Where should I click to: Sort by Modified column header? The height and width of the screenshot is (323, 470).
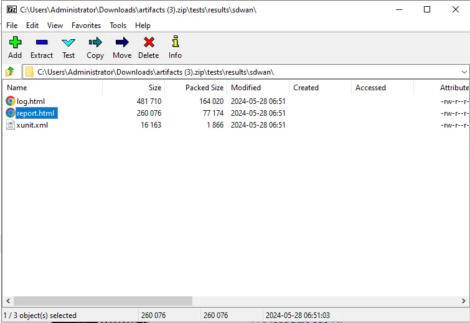pyautogui.click(x=246, y=88)
